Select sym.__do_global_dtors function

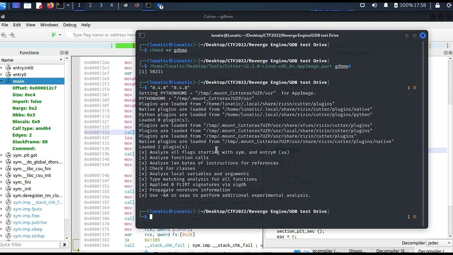(x=38, y=162)
